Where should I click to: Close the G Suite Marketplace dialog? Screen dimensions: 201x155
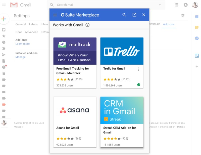pyautogui.click(x=144, y=15)
